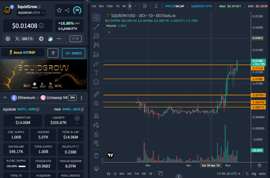Open the forecasting and measurement tool
Image resolution: width=270 pixels, height=178 pixels.
pyautogui.click(x=96, y=54)
